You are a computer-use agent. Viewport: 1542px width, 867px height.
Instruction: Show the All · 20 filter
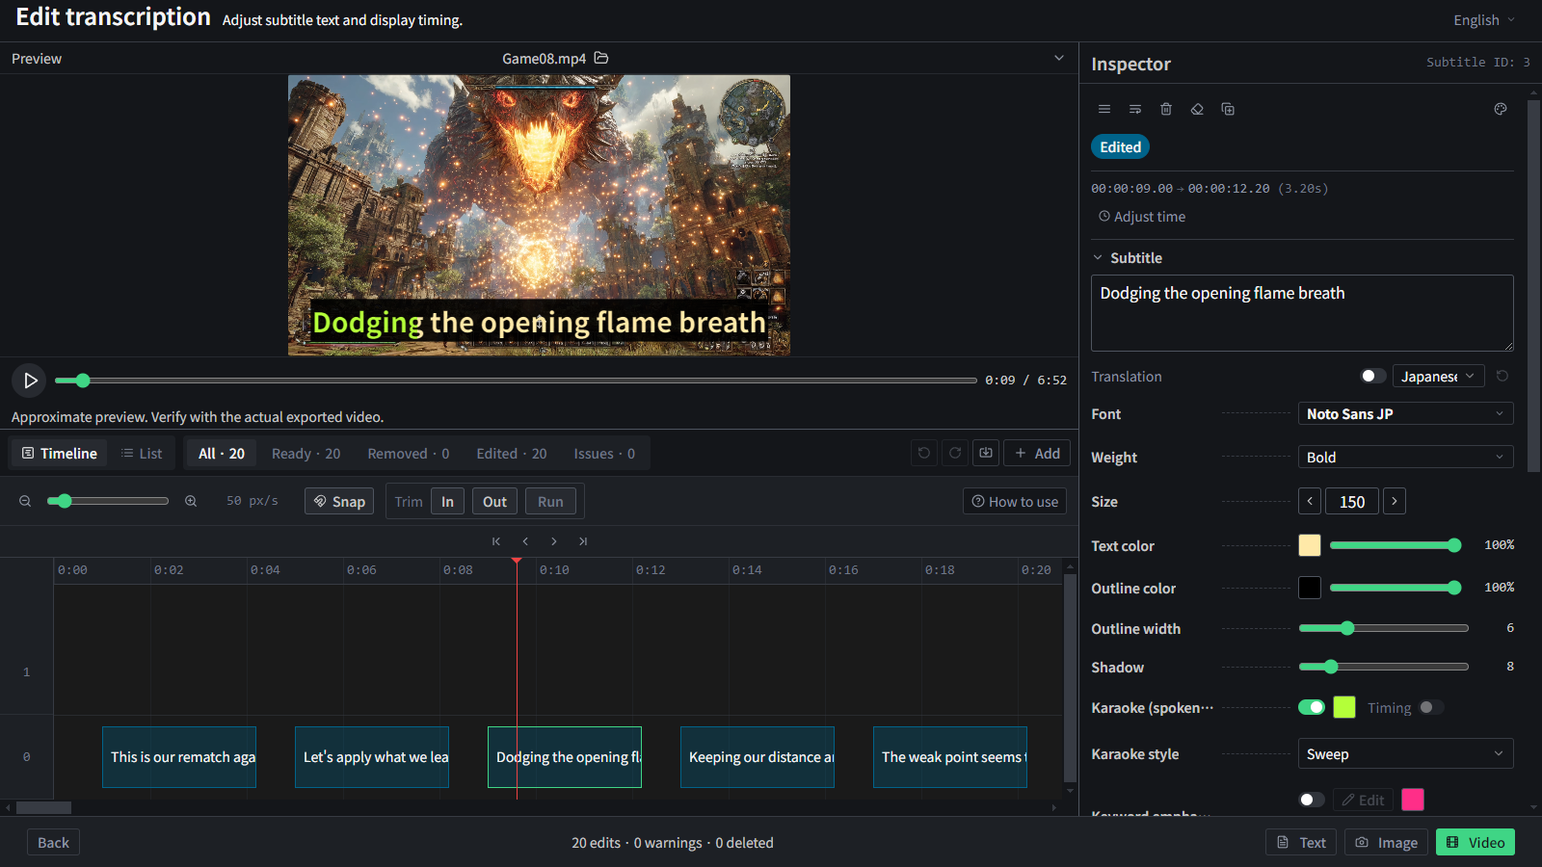tap(222, 453)
